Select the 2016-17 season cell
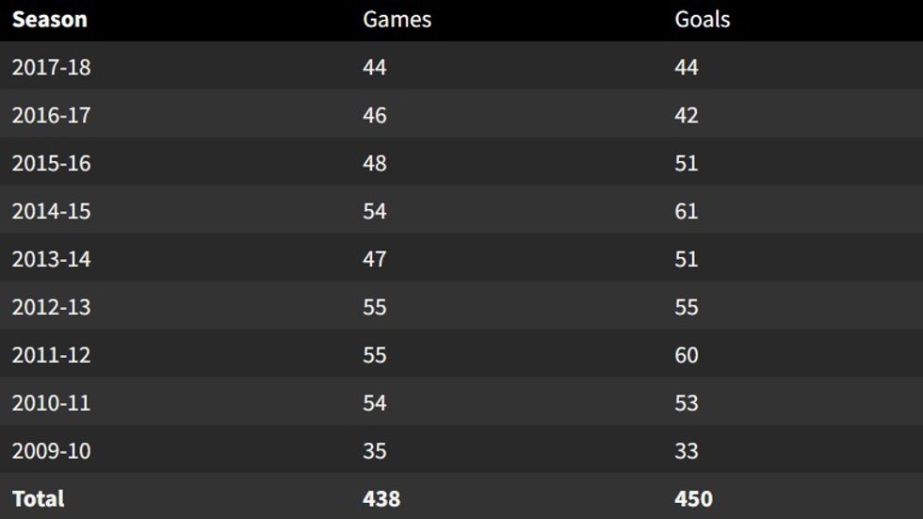The image size is (923, 519). [x=51, y=116]
